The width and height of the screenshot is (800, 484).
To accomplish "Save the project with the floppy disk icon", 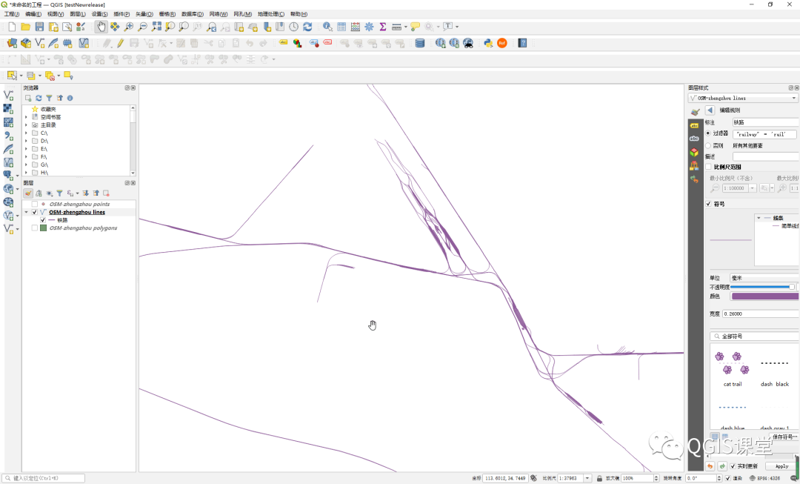I will tap(39, 27).
